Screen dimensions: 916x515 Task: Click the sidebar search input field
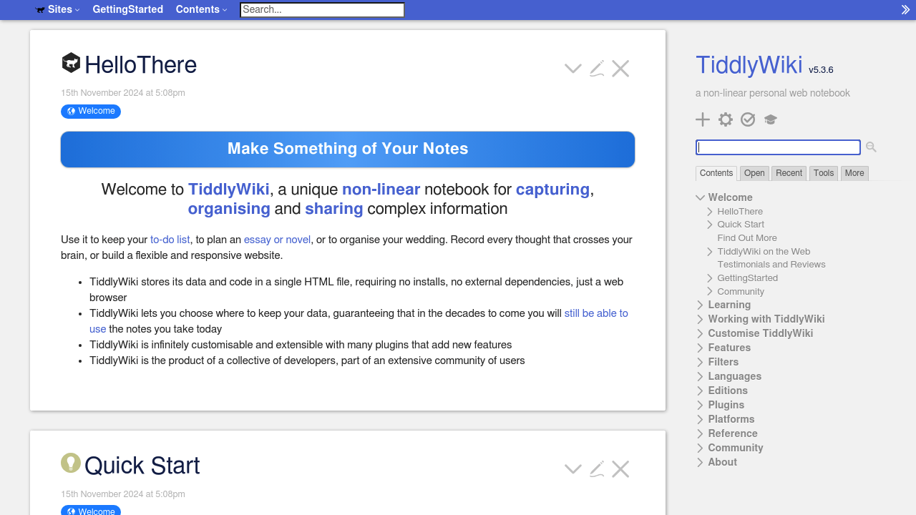coord(778,147)
